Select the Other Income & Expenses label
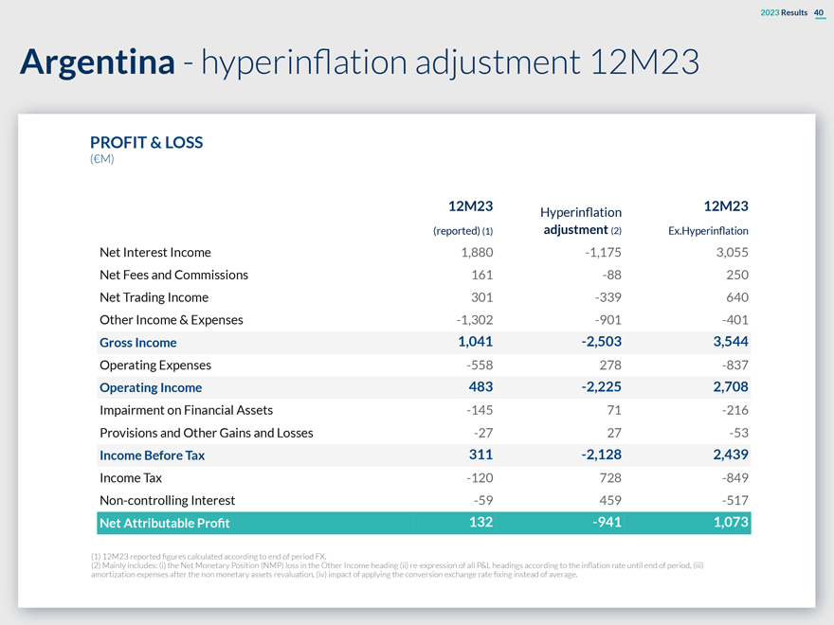 [171, 320]
